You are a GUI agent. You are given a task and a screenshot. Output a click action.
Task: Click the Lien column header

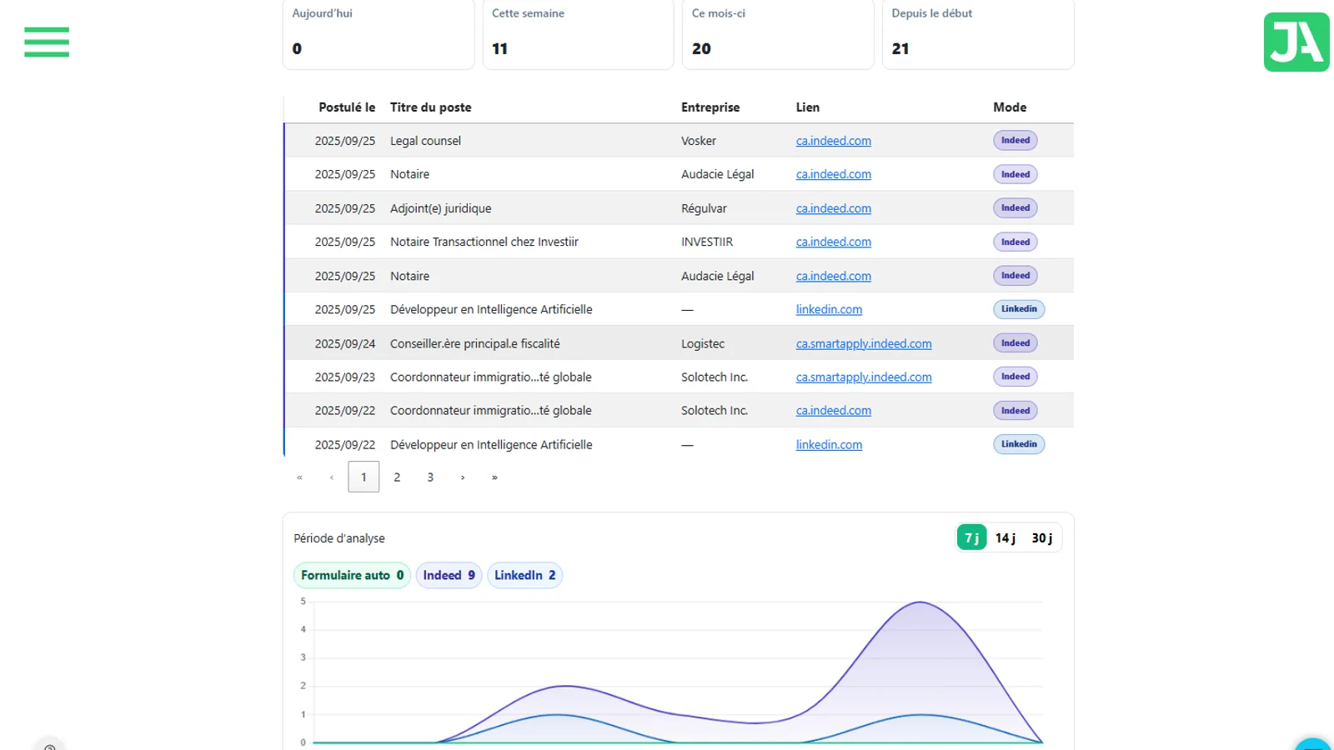point(807,107)
